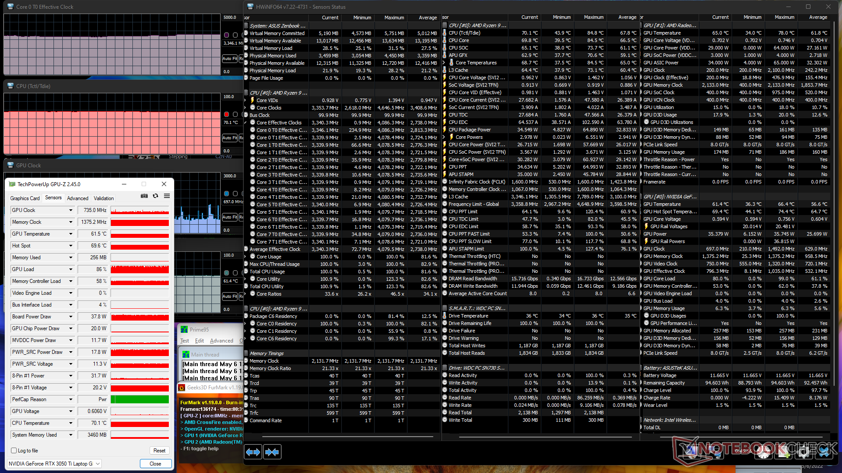The height and width of the screenshot is (473, 842).
Task: Click green PerfCap Reason bar
Action: (x=139, y=399)
